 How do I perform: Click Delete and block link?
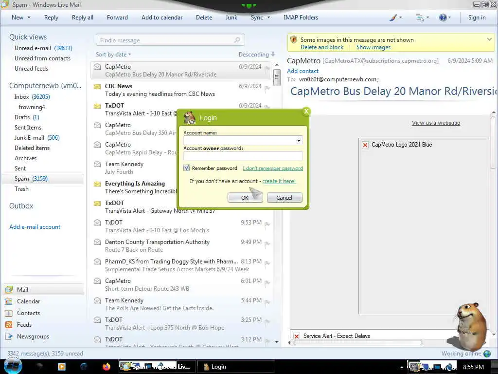tap(322, 47)
